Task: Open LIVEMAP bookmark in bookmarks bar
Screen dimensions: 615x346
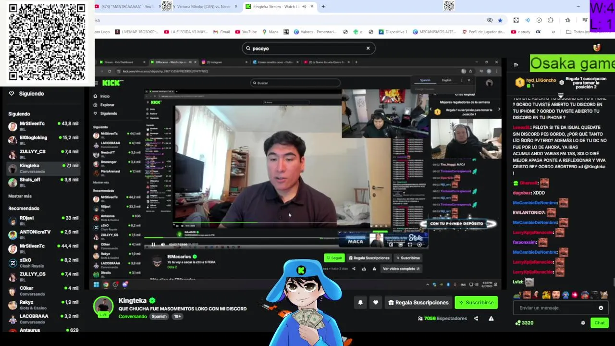Action: (136, 32)
